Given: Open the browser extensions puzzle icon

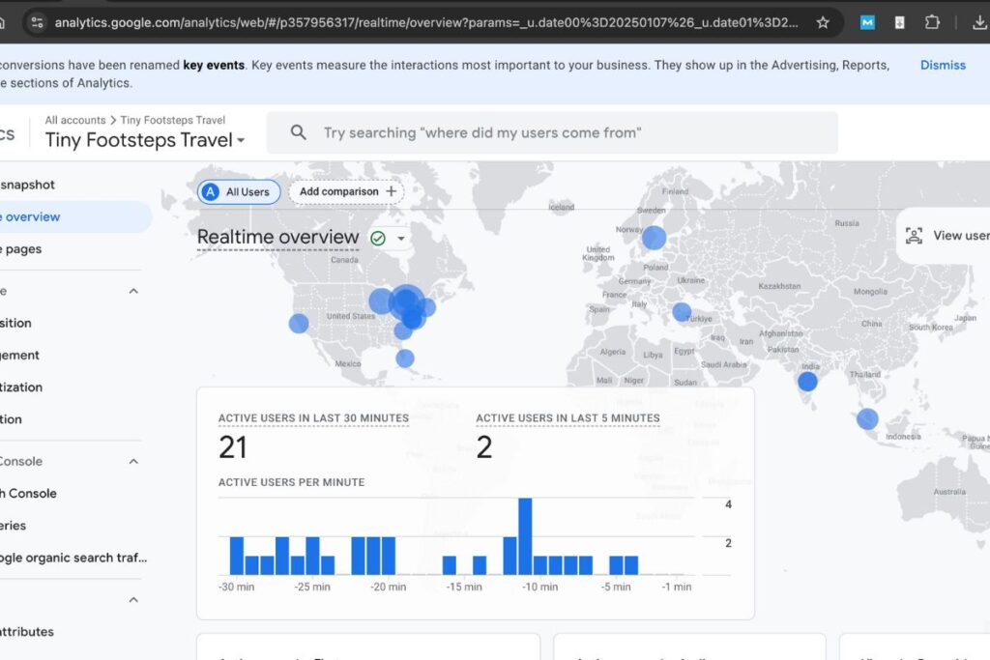Looking at the screenshot, I should 932,22.
